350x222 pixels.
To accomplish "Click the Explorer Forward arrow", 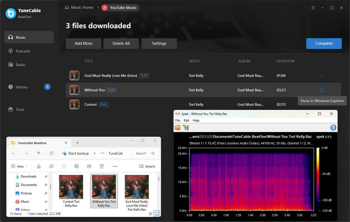I will (26, 153).
